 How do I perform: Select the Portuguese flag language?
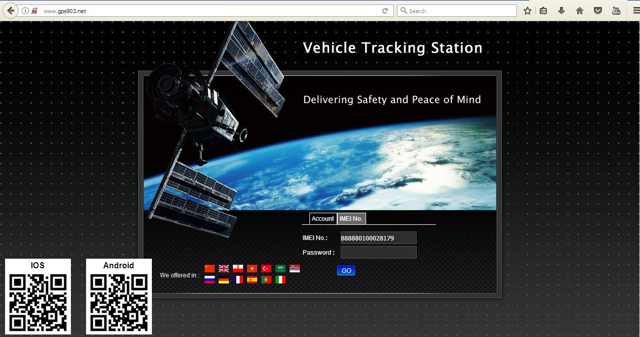click(266, 280)
